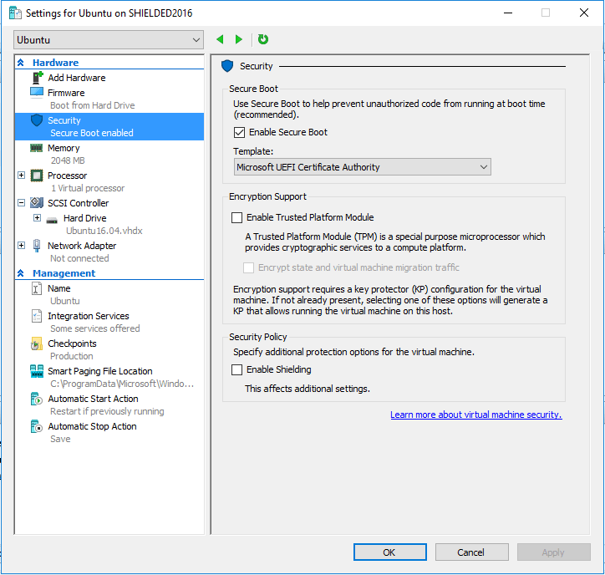Click the Integration Services icon
This screenshot has width=605, height=575.
tap(37, 316)
